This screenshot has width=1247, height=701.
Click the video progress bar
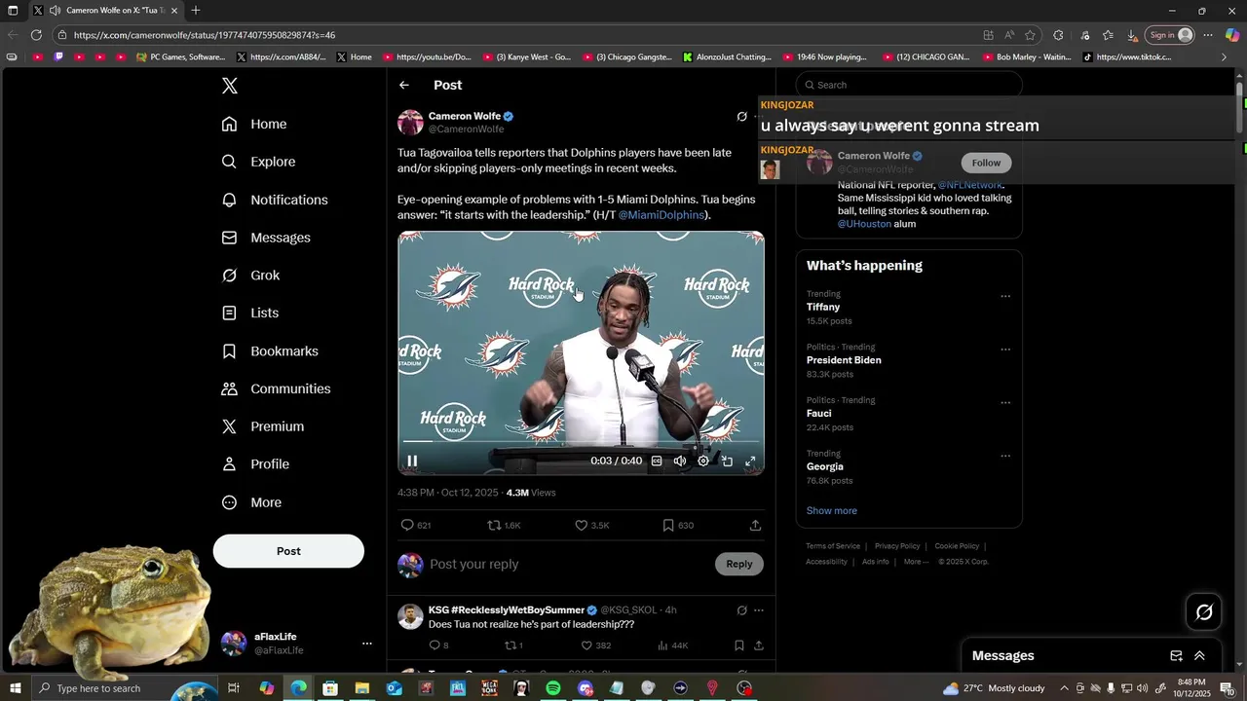(x=581, y=442)
